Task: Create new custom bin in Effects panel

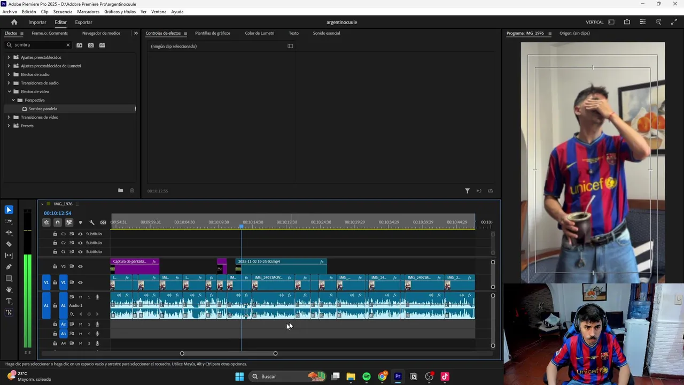Action: click(120, 190)
